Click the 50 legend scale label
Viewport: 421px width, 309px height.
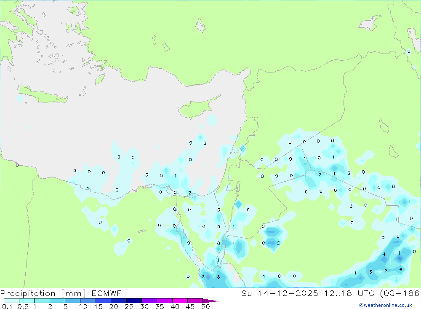205,306
